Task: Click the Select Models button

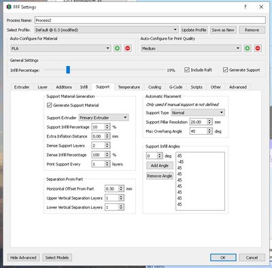Action: [x=57, y=258]
